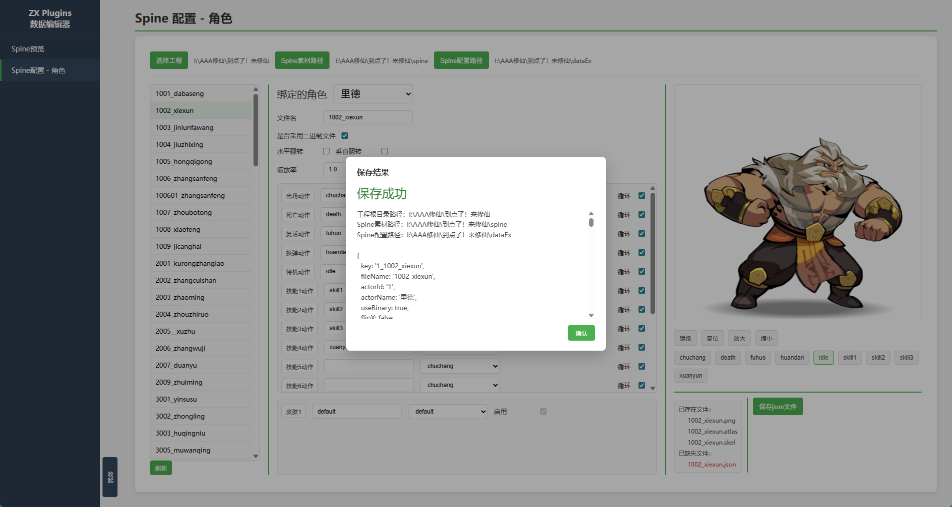Open the 皮肤1 default skin dropdown
This screenshot has height=507, width=952.
[x=448, y=412]
